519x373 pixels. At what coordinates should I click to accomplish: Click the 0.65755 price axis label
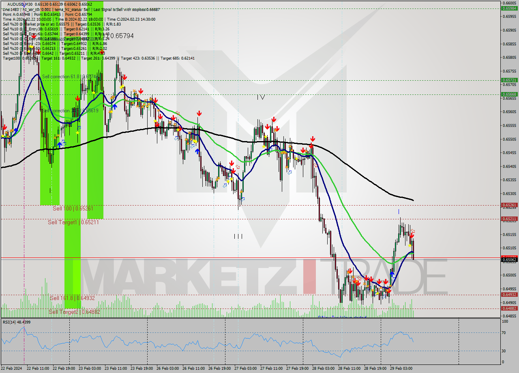pos(509,71)
